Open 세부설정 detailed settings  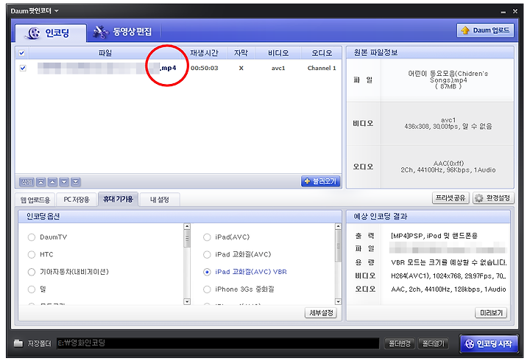pyautogui.click(x=321, y=313)
